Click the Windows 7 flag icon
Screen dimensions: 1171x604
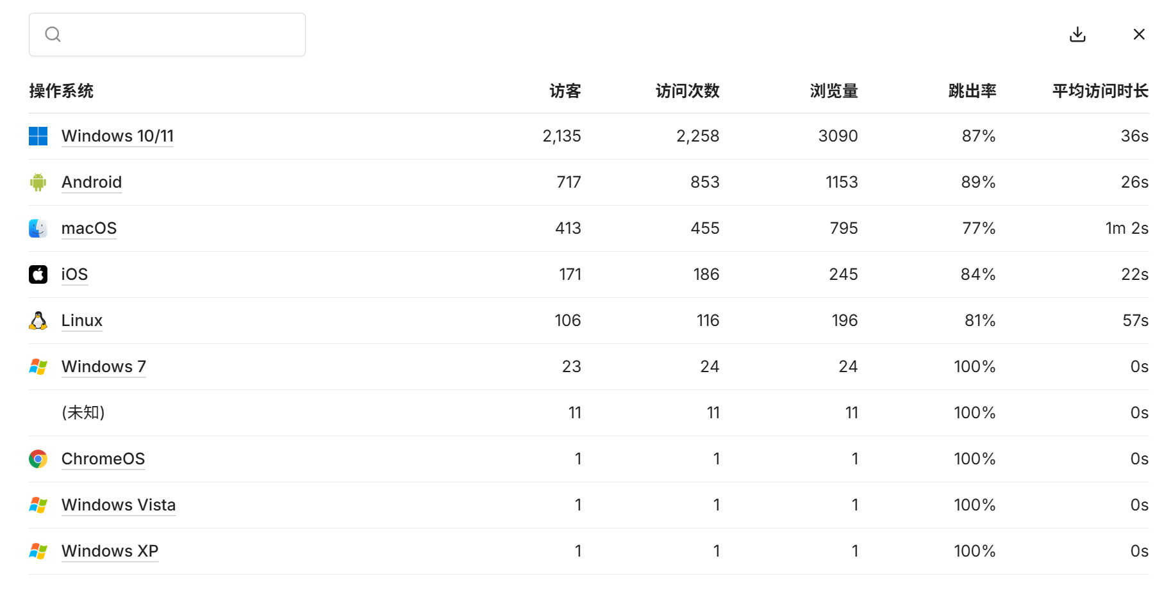click(38, 366)
